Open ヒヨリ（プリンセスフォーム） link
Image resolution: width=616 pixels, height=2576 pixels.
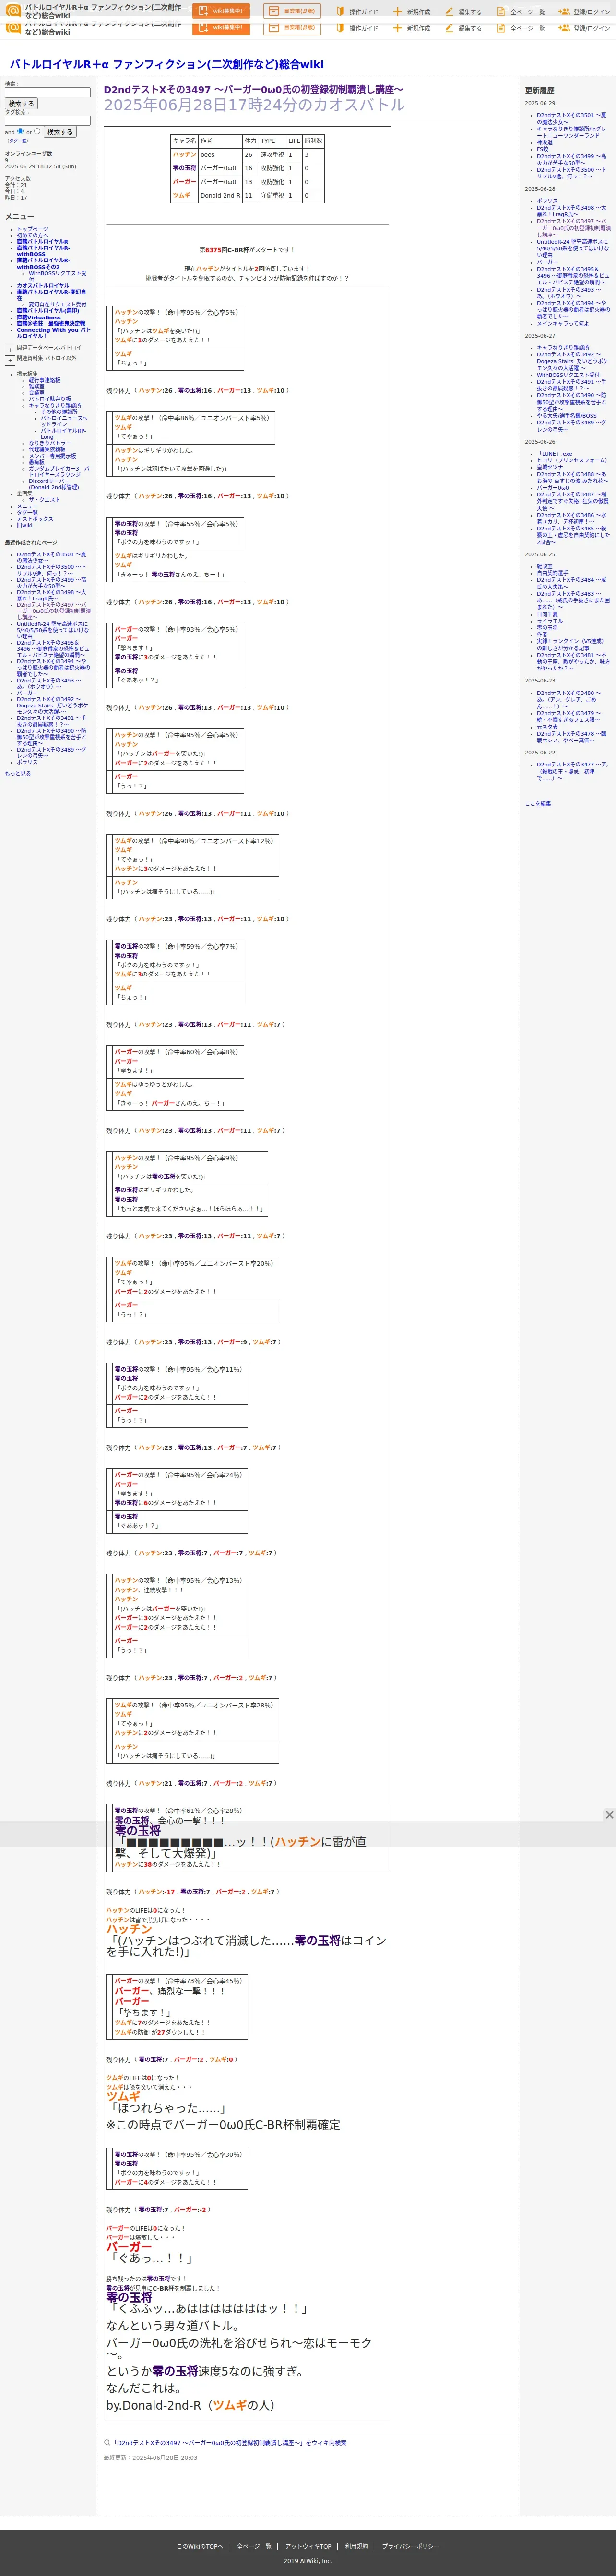click(x=572, y=460)
